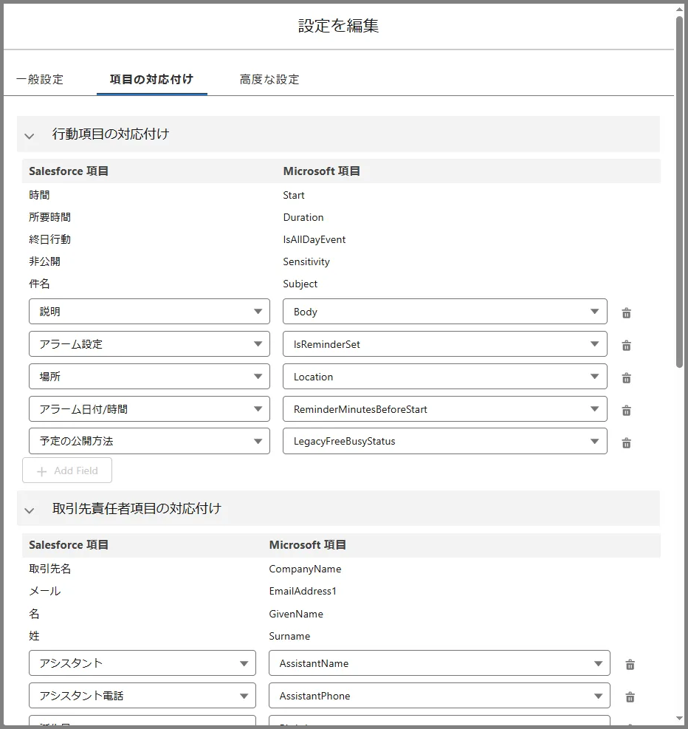Click the Surname field text

(x=289, y=637)
